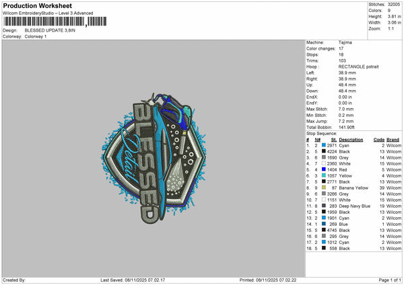Select the Banana Yellow description text
The width and height of the screenshot is (404, 285).
coord(353,188)
